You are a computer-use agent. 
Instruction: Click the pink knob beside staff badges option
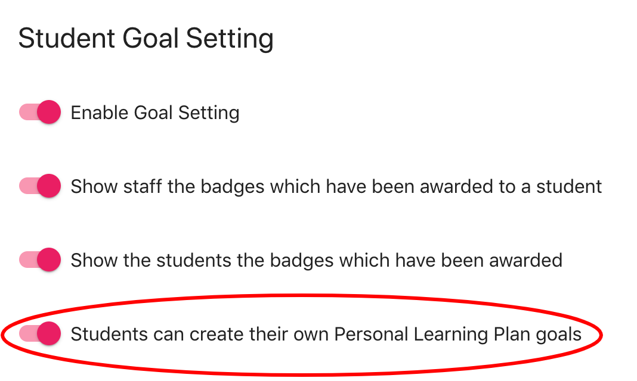coord(50,186)
